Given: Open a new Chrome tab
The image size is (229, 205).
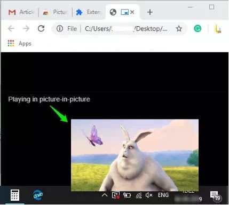Looking at the screenshot, I should (150, 12).
